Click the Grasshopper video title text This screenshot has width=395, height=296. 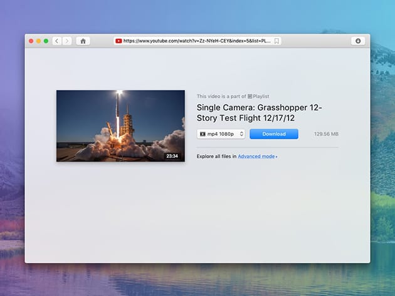pyautogui.click(x=259, y=113)
